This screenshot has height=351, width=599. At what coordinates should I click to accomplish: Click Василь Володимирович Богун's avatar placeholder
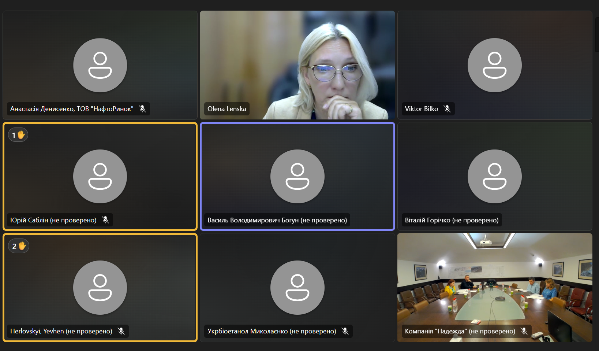pyautogui.click(x=297, y=176)
